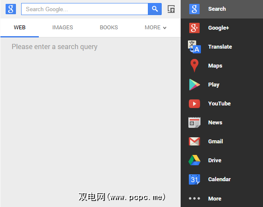Viewport: 263px width, 207px height.
Task: Open the Play label link
Action: pyautogui.click(x=214, y=85)
